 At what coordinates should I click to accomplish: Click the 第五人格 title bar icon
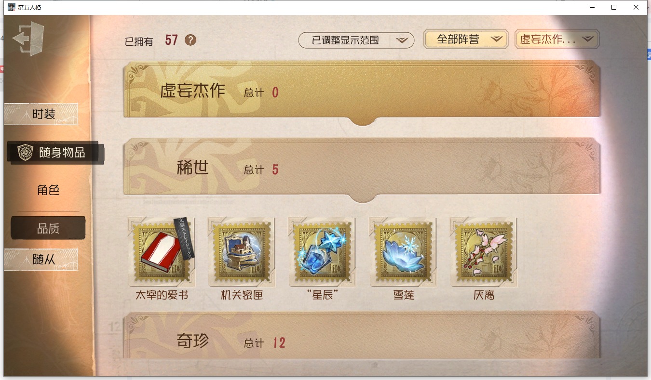[x=12, y=7]
